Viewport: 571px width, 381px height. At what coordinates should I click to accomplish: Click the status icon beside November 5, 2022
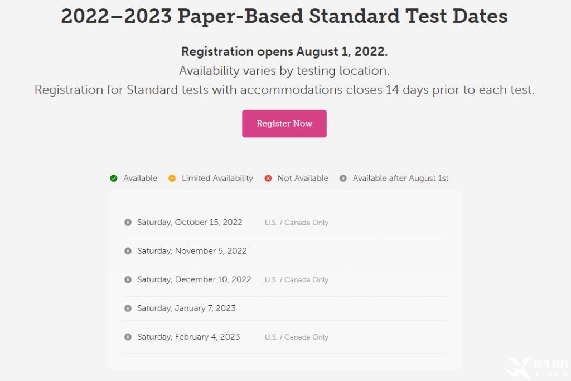coord(128,251)
